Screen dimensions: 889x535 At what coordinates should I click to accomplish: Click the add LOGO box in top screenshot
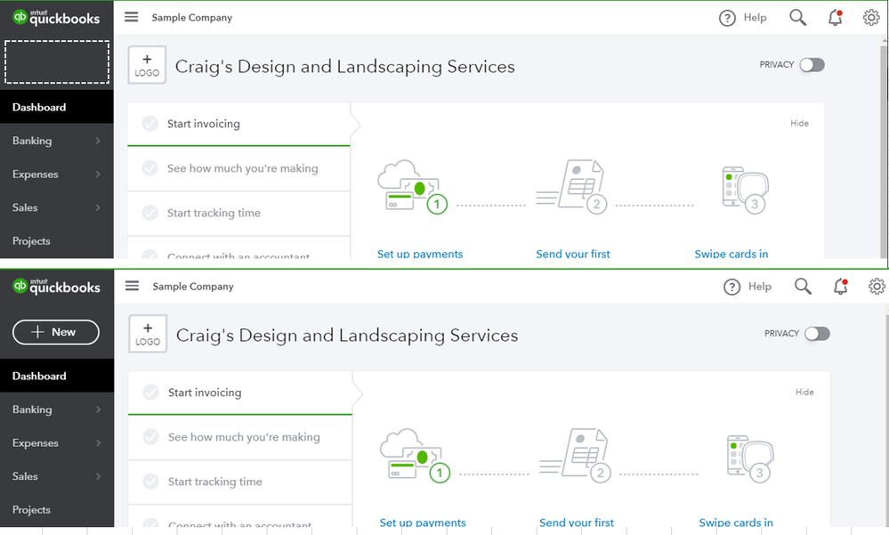tap(147, 65)
